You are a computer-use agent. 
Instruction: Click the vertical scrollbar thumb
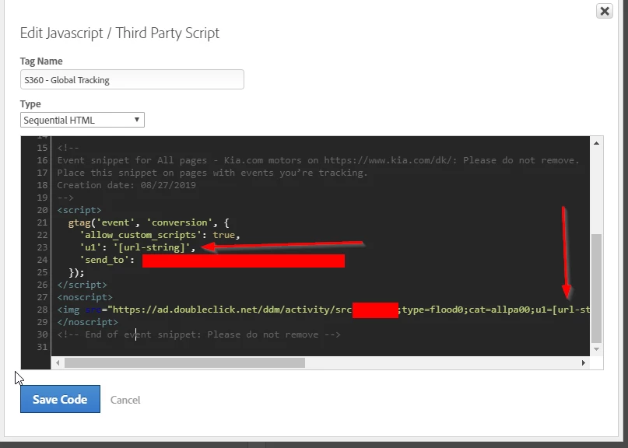[596, 289]
